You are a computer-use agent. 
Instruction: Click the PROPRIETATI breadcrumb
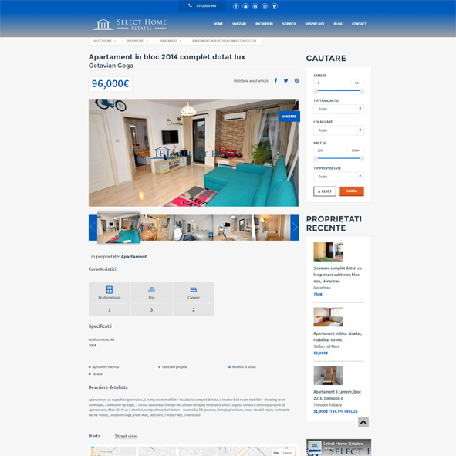click(x=136, y=41)
